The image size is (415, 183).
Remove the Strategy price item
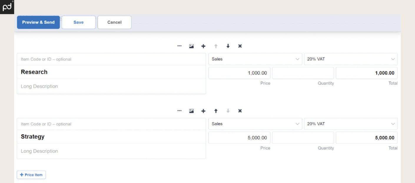(x=240, y=111)
